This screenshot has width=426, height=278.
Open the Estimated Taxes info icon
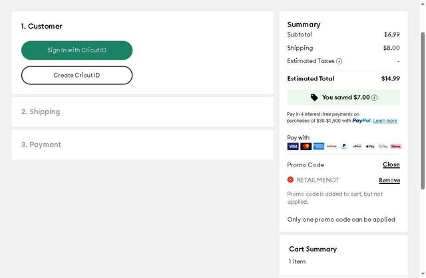339,61
